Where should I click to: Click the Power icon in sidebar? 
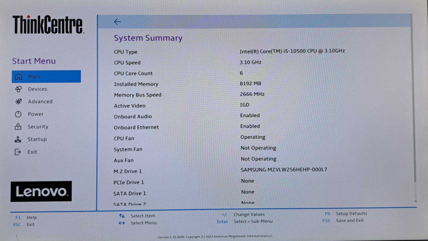pos(18,114)
